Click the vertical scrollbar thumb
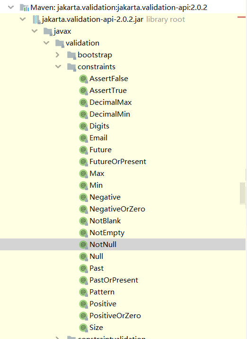Viewport: 247px width, 339px height. click(x=243, y=193)
